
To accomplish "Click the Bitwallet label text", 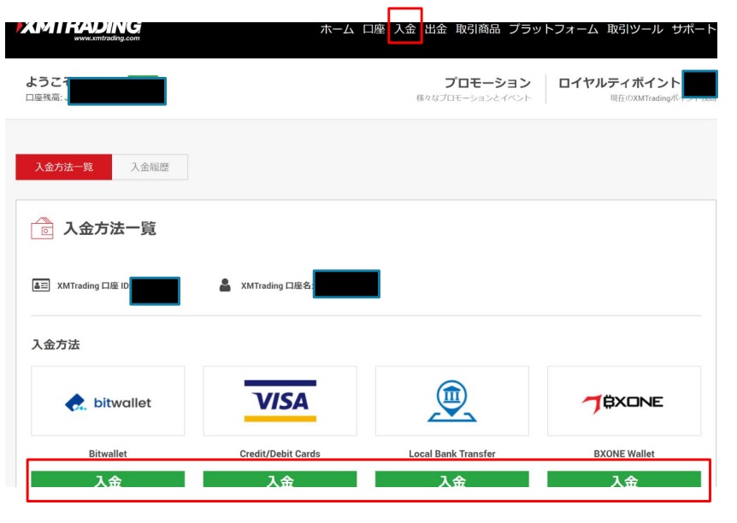I will click(108, 454).
